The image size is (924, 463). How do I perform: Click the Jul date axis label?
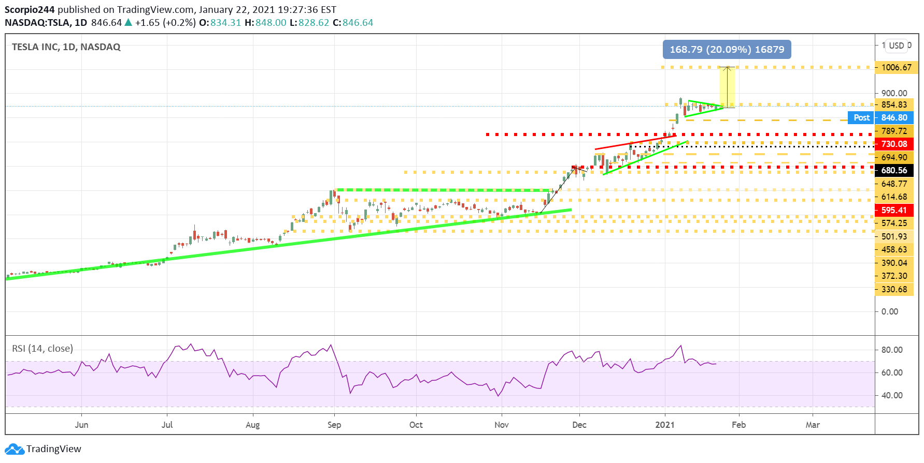point(167,425)
